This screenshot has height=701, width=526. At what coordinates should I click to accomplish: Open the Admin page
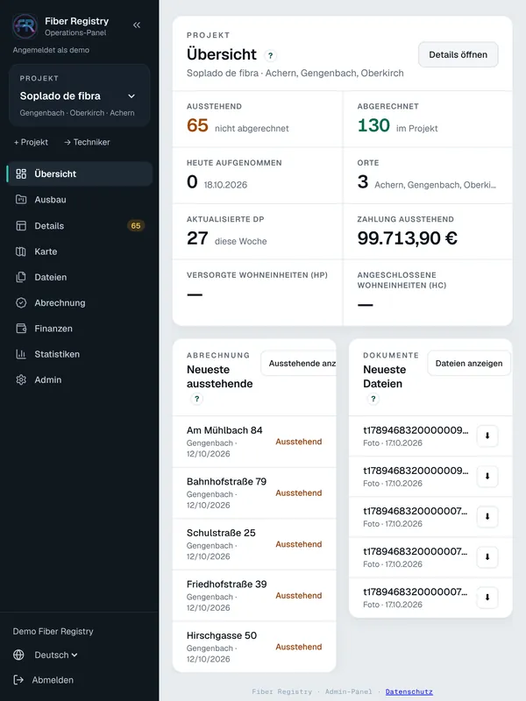(x=80, y=379)
